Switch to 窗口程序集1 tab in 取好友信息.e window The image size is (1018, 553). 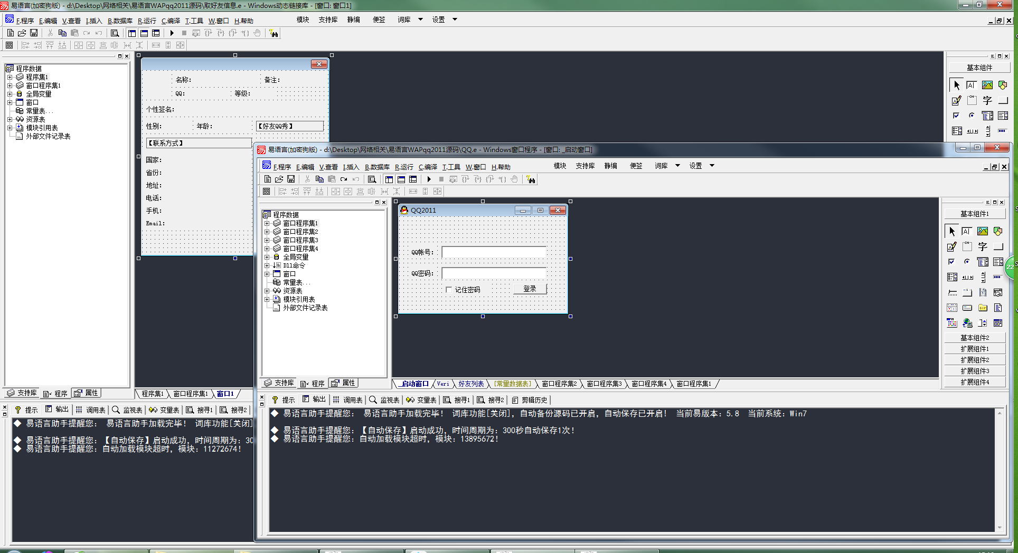pyautogui.click(x=191, y=394)
